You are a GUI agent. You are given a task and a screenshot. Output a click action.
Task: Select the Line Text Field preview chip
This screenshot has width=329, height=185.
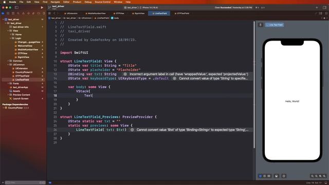coord(275,25)
